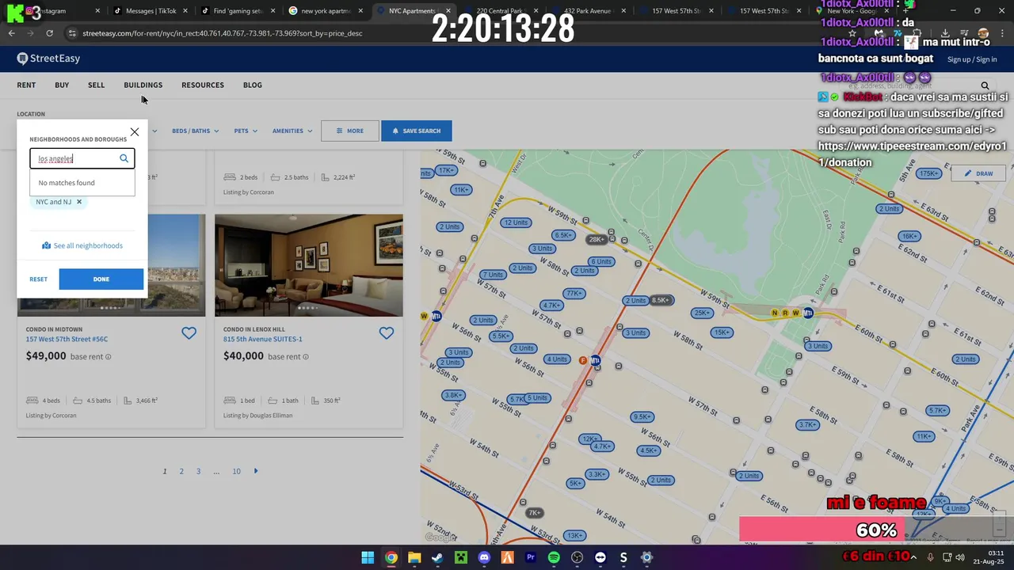1014x570 pixels.
Task: Expand the Pets filter dropdown
Action: tap(246, 131)
